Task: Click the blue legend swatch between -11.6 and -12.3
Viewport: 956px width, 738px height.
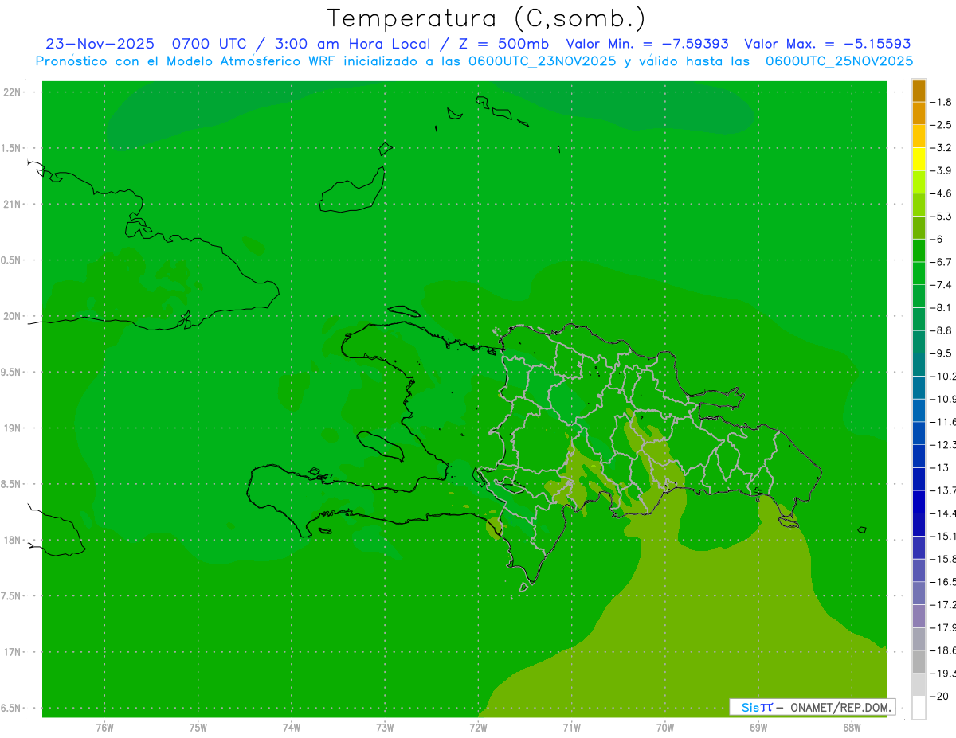Action: pos(919,433)
